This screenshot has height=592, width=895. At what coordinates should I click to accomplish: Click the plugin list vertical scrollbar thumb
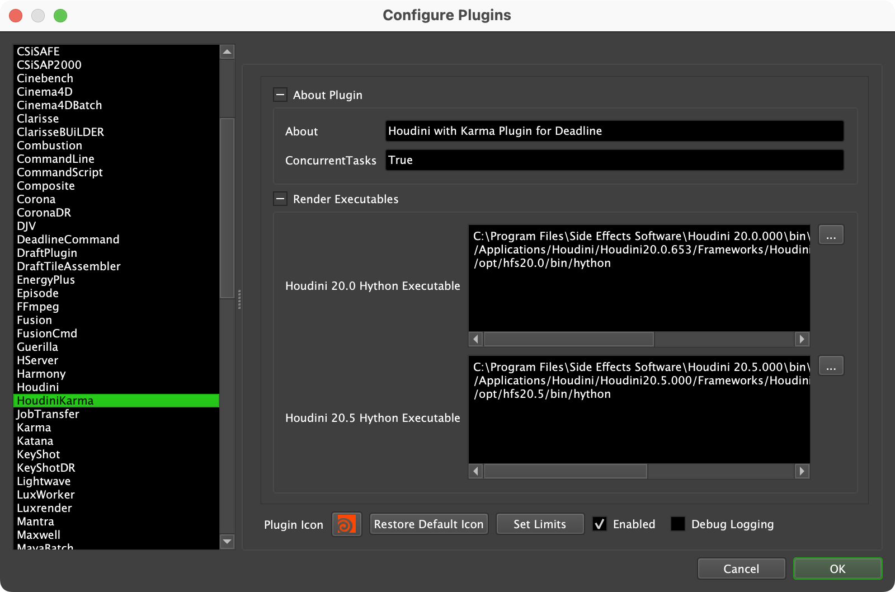(227, 208)
